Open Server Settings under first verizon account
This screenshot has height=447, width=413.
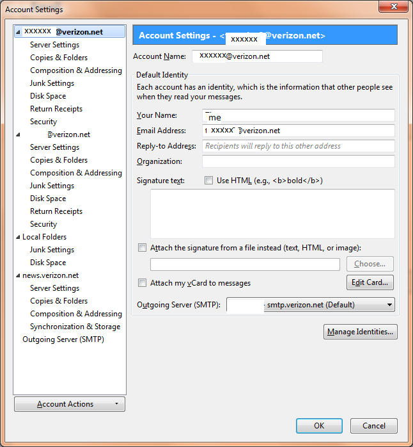pos(54,45)
